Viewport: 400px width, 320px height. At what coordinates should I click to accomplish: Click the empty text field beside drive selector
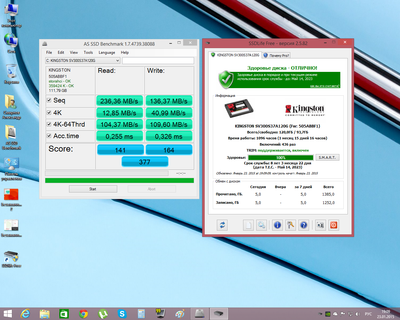click(158, 61)
